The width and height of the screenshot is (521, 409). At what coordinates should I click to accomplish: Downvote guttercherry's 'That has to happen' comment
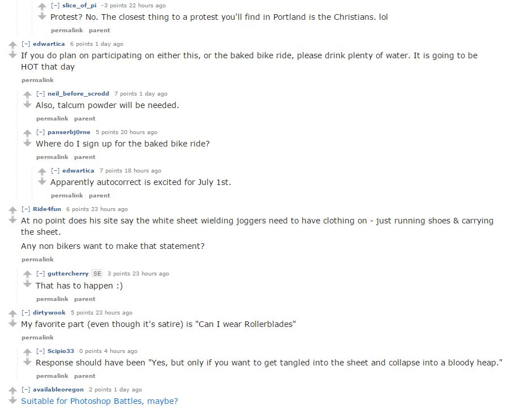point(27,284)
